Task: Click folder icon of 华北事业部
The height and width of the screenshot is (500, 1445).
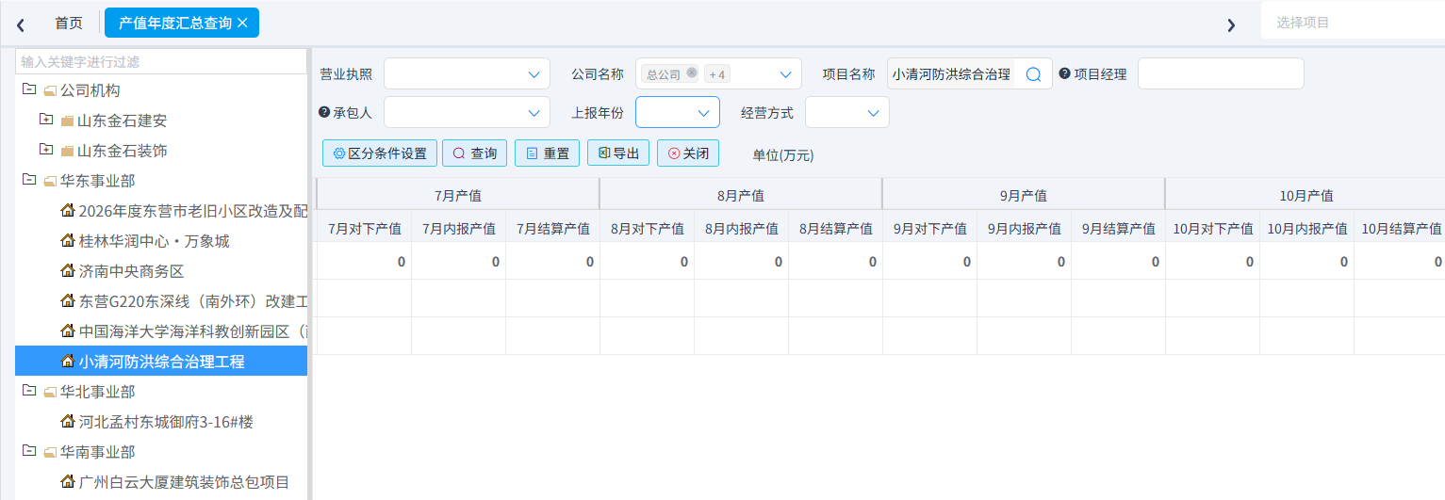Action: pos(50,392)
